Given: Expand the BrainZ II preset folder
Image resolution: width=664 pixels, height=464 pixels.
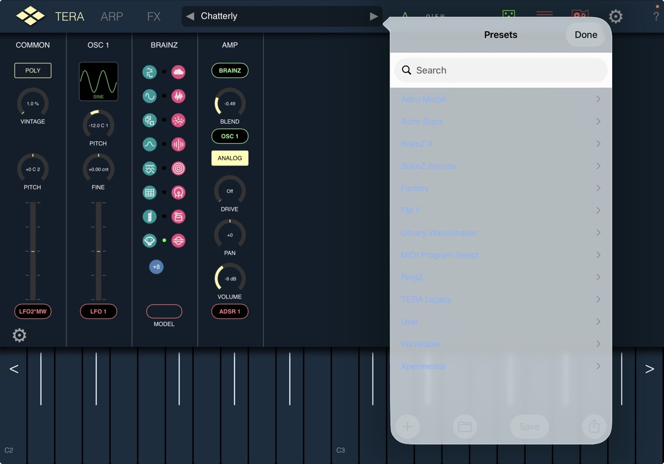Looking at the screenshot, I should 501,144.
